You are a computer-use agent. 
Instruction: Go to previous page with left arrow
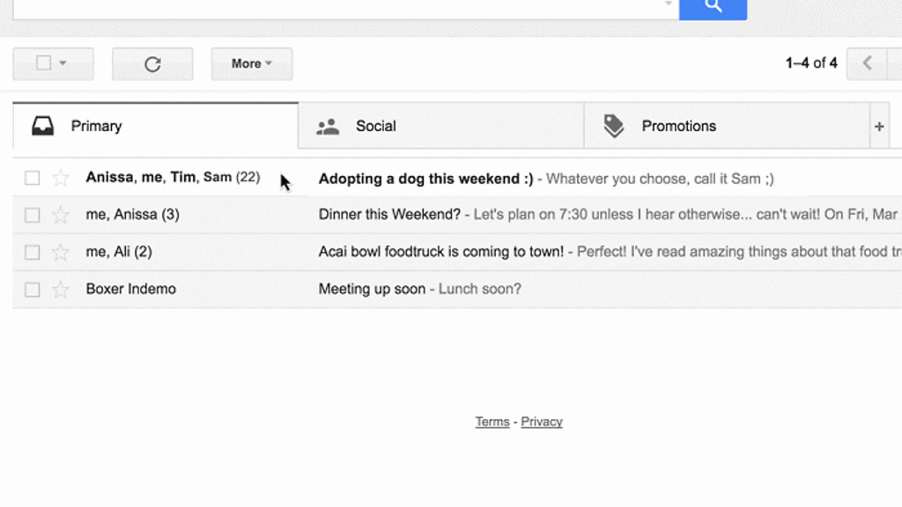867,63
